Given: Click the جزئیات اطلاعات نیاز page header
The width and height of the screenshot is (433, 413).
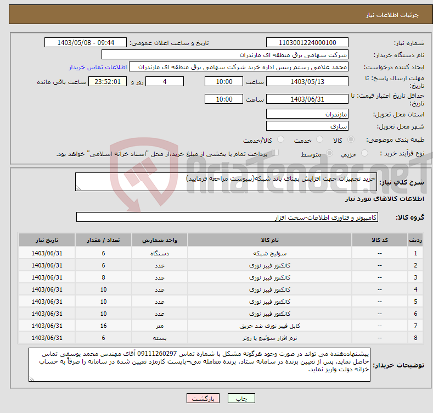Looking at the screenshot, I should [x=392, y=15].
